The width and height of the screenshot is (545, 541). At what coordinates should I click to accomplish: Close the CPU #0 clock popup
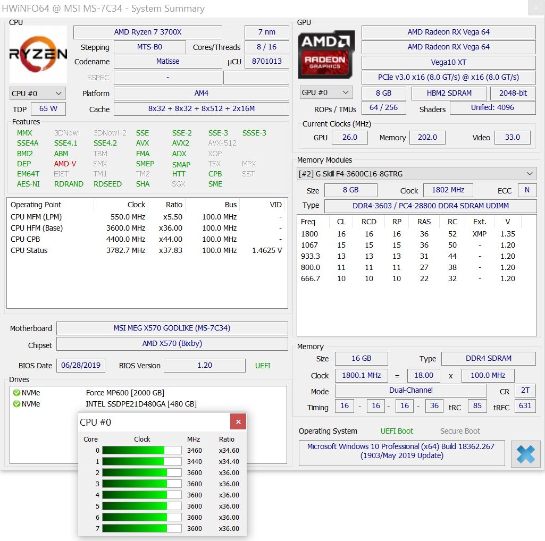238,421
